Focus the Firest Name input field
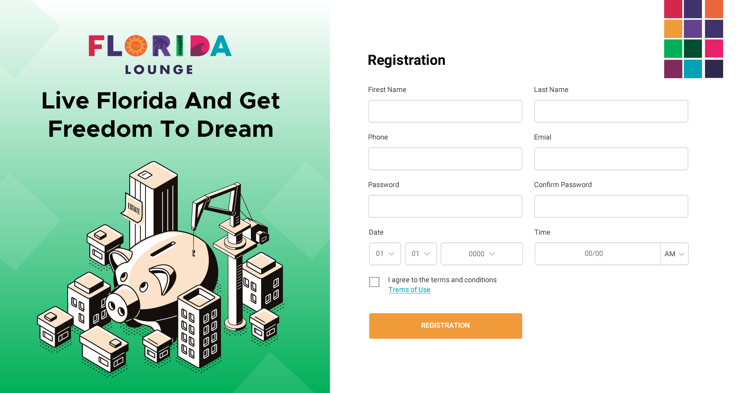 point(445,111)
